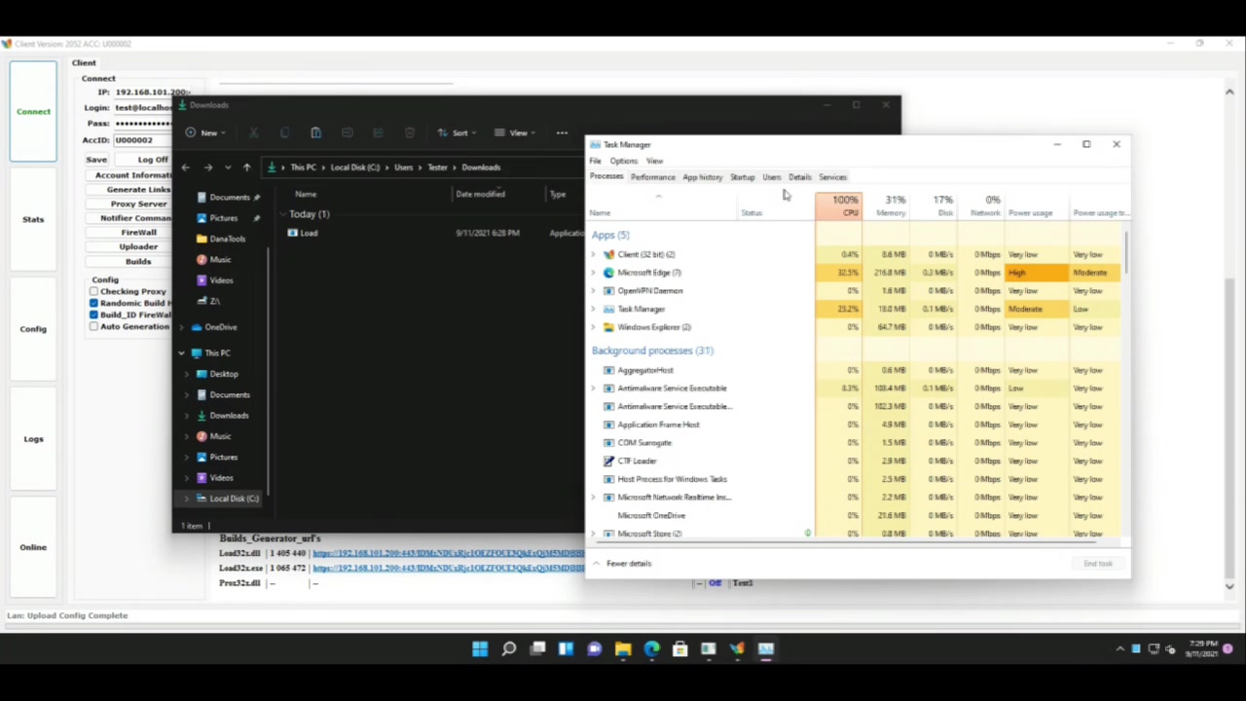Open the Windows Start menu
This screenshot has width=1246, height=701.
(480, 648)
